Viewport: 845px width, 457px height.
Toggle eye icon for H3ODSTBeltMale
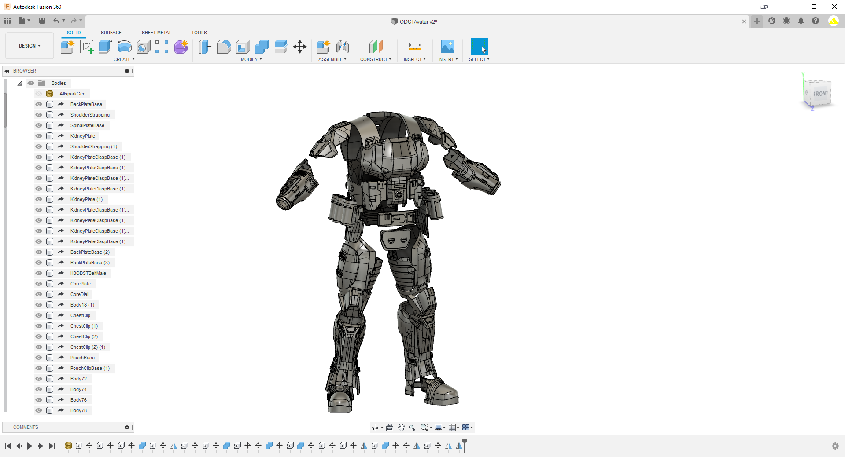point(39,273)
